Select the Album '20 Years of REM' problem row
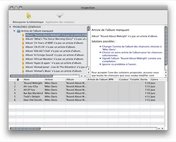 click(55, 43)
